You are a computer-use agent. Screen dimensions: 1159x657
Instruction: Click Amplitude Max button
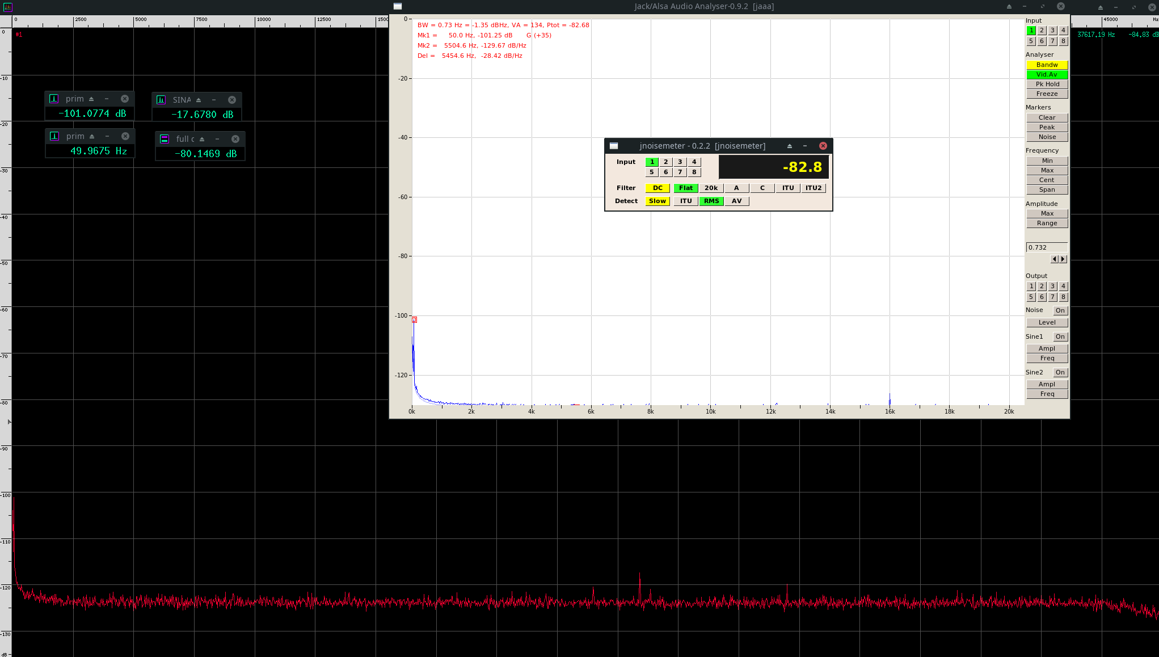tap(1047, 213)
